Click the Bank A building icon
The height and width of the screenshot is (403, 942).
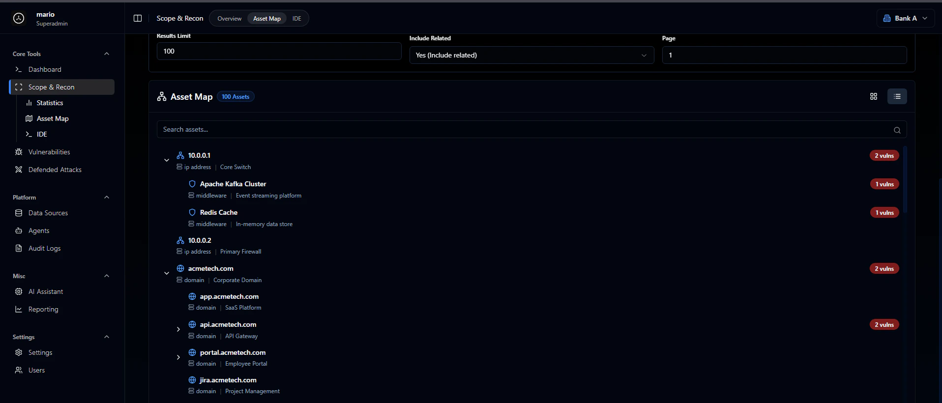[887, 18]
